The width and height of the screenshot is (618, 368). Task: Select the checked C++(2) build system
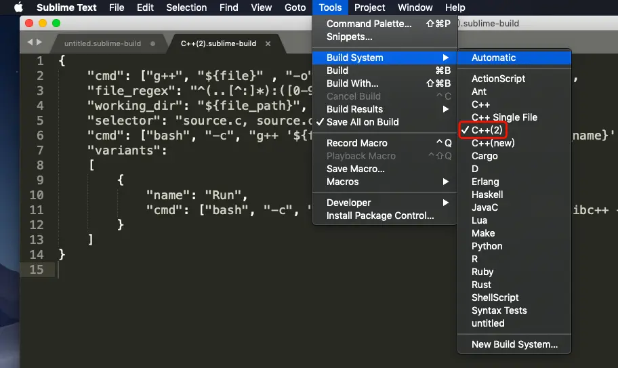(514, 130)
